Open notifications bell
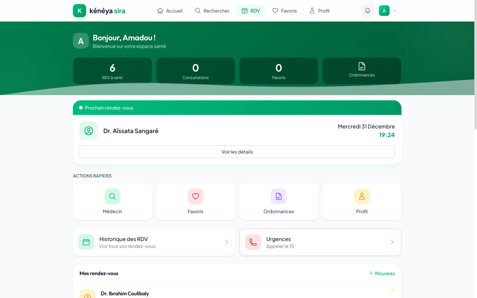 tap(368, 11)
